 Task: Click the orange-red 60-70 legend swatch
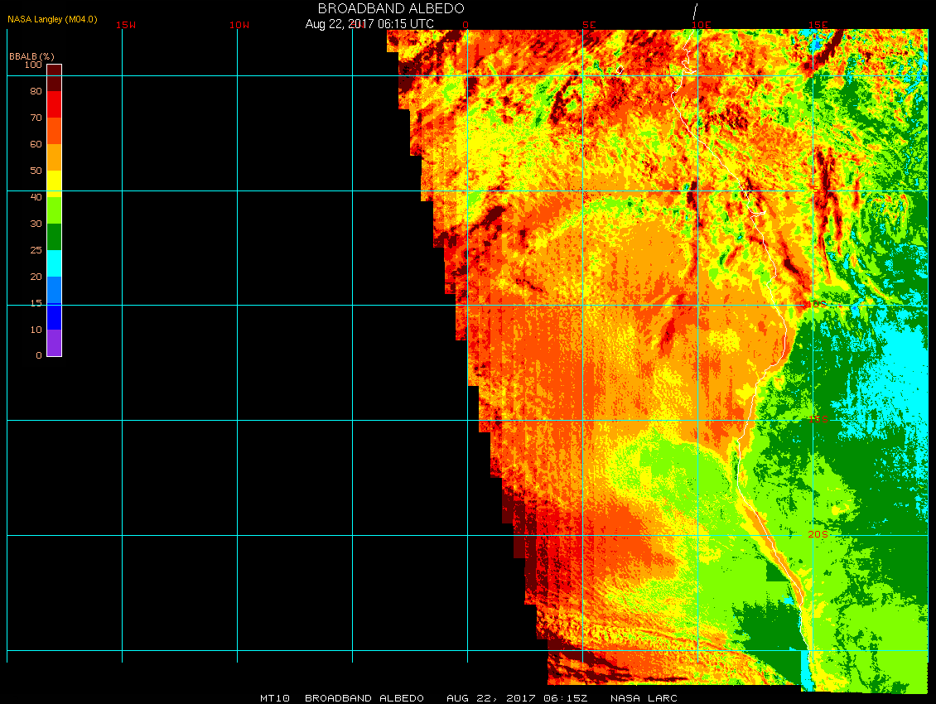pyautogui.click(x=55, y=131)
